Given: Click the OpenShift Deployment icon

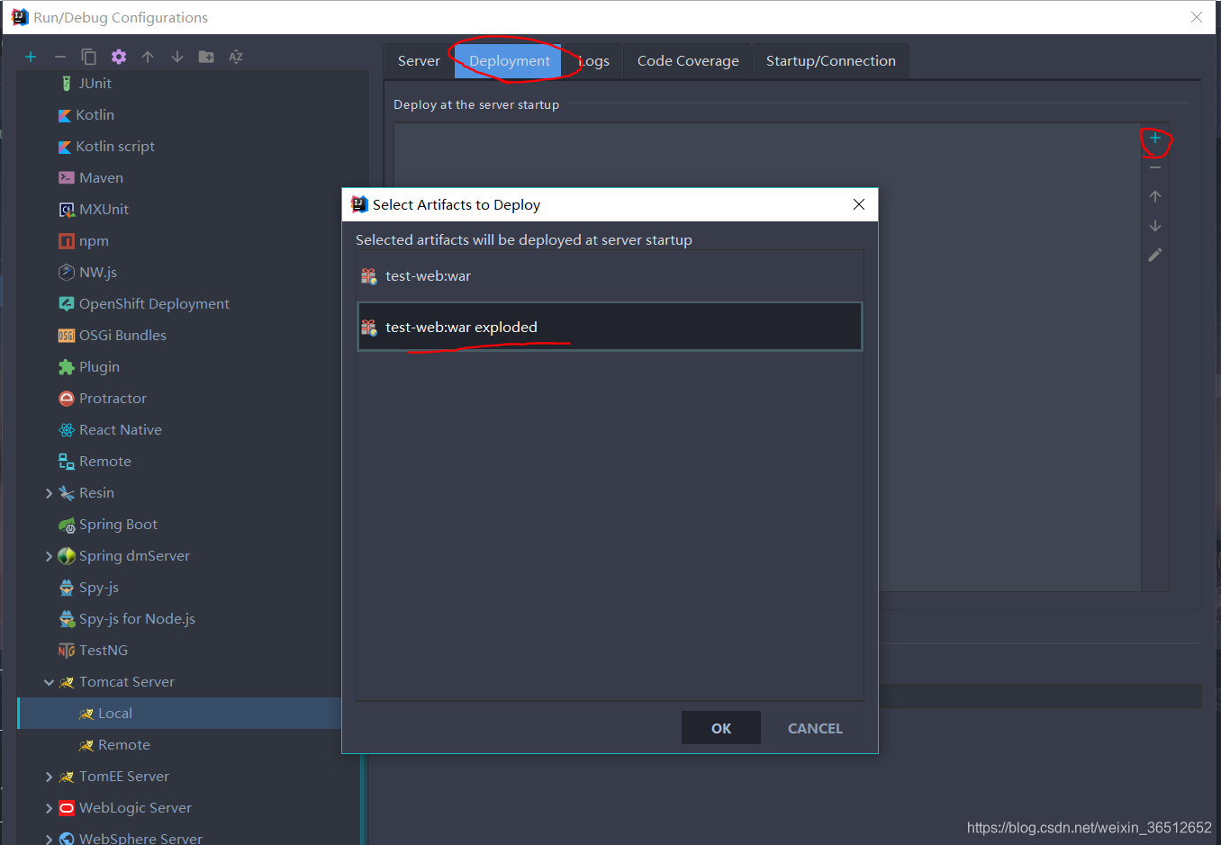Looking at the screenshot, I should click(x=67, y=304).
